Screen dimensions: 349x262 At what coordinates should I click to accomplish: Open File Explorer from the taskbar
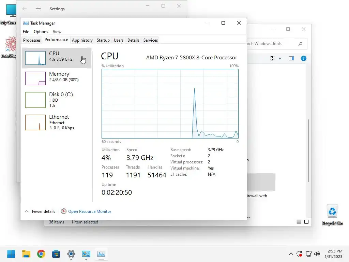coord(26,254)
